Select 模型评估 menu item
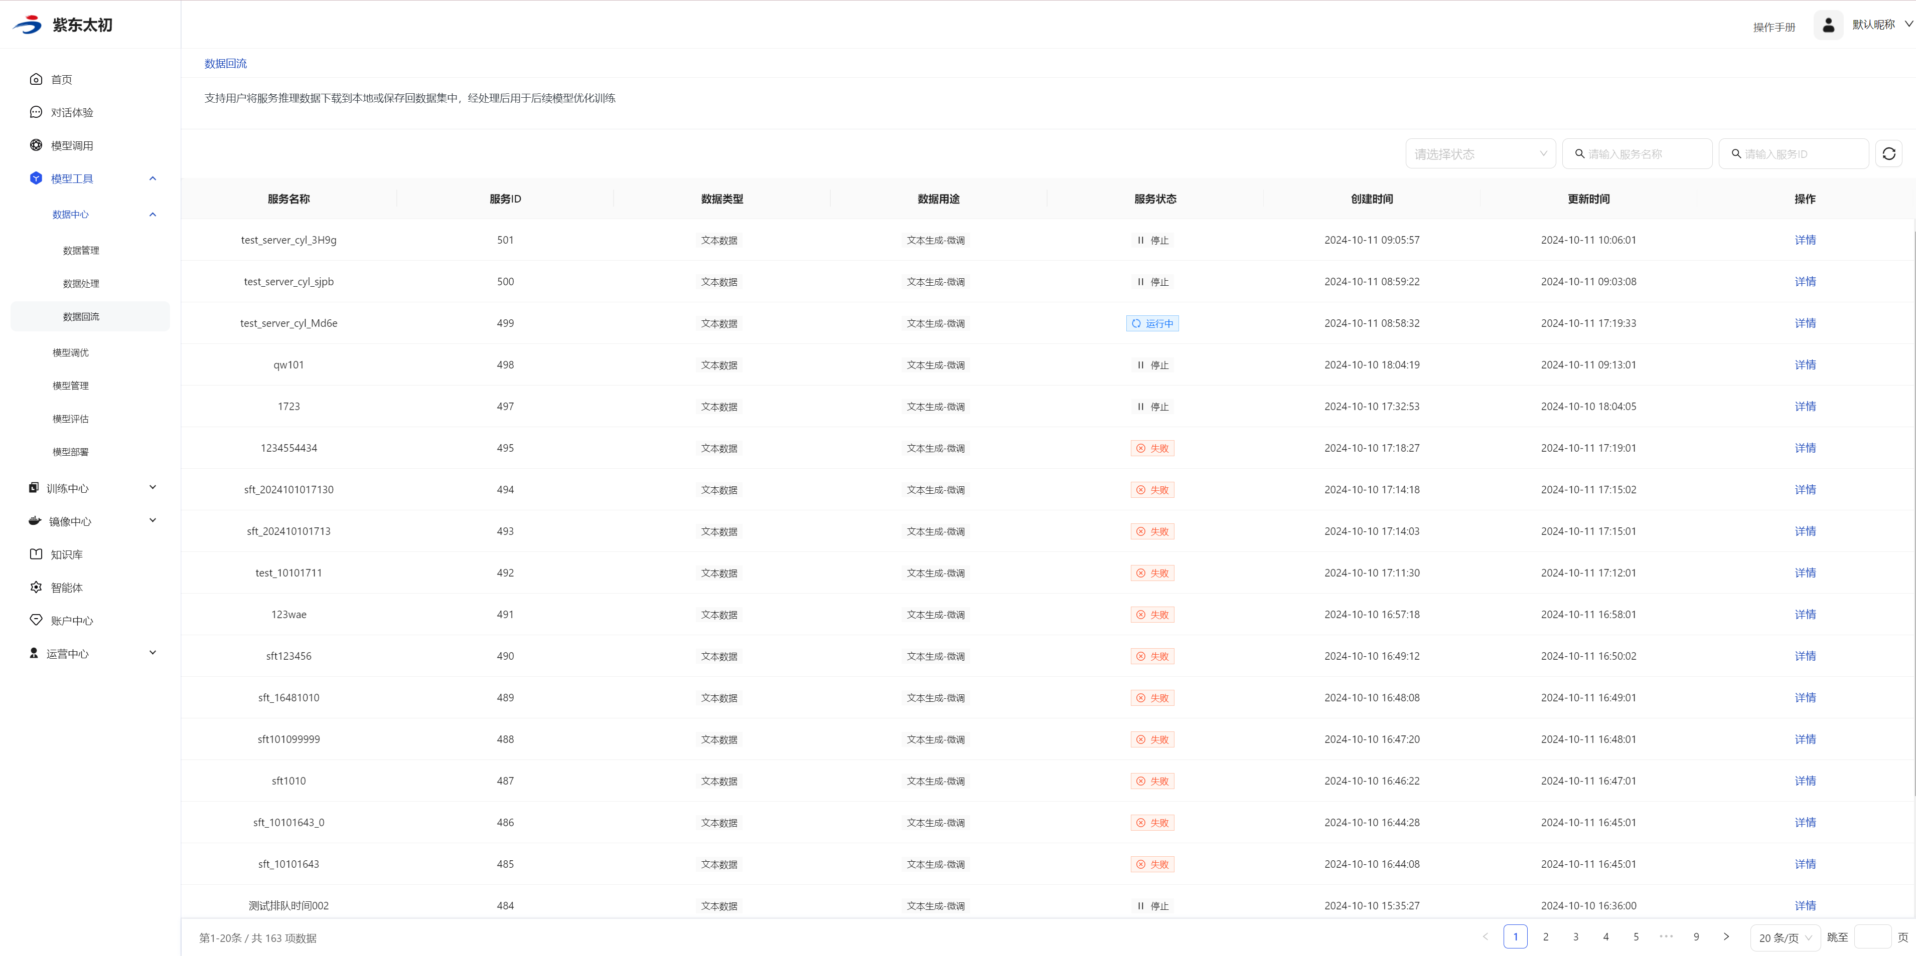1916x956 pixels. click(71, 419)
